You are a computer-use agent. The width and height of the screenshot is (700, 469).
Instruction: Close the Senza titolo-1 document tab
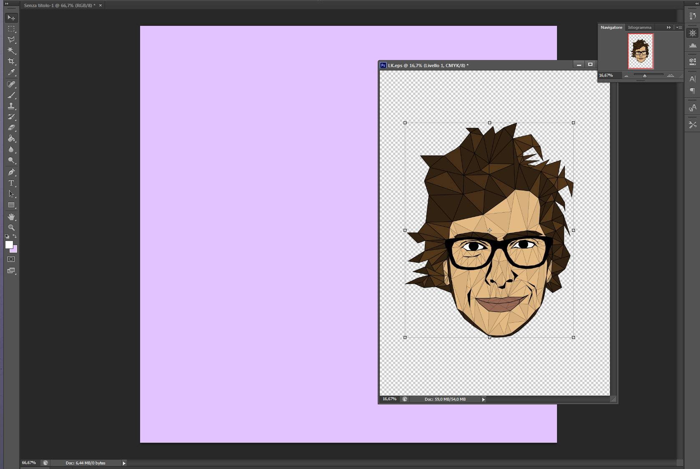[100, 5]
